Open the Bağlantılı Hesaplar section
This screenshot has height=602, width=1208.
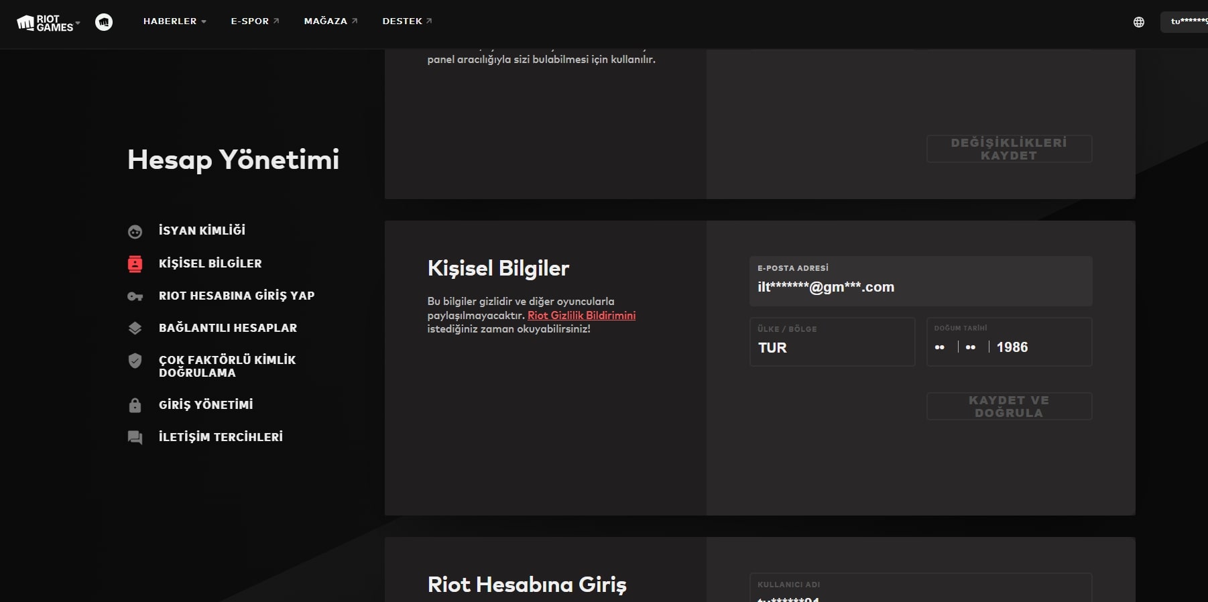(228, 328)
